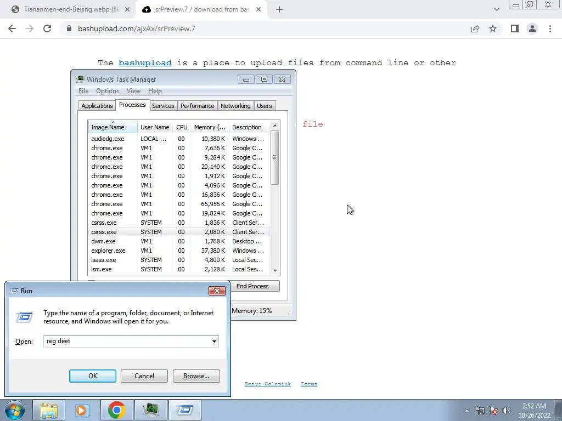Image resolution: width=562 pixels, height=421 pixels.
Task: Open Run dialog taskbar button
Action: point(184,410)
